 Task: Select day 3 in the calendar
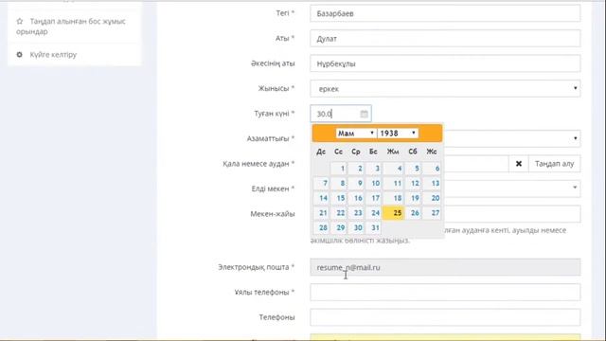tap(374, 169)
